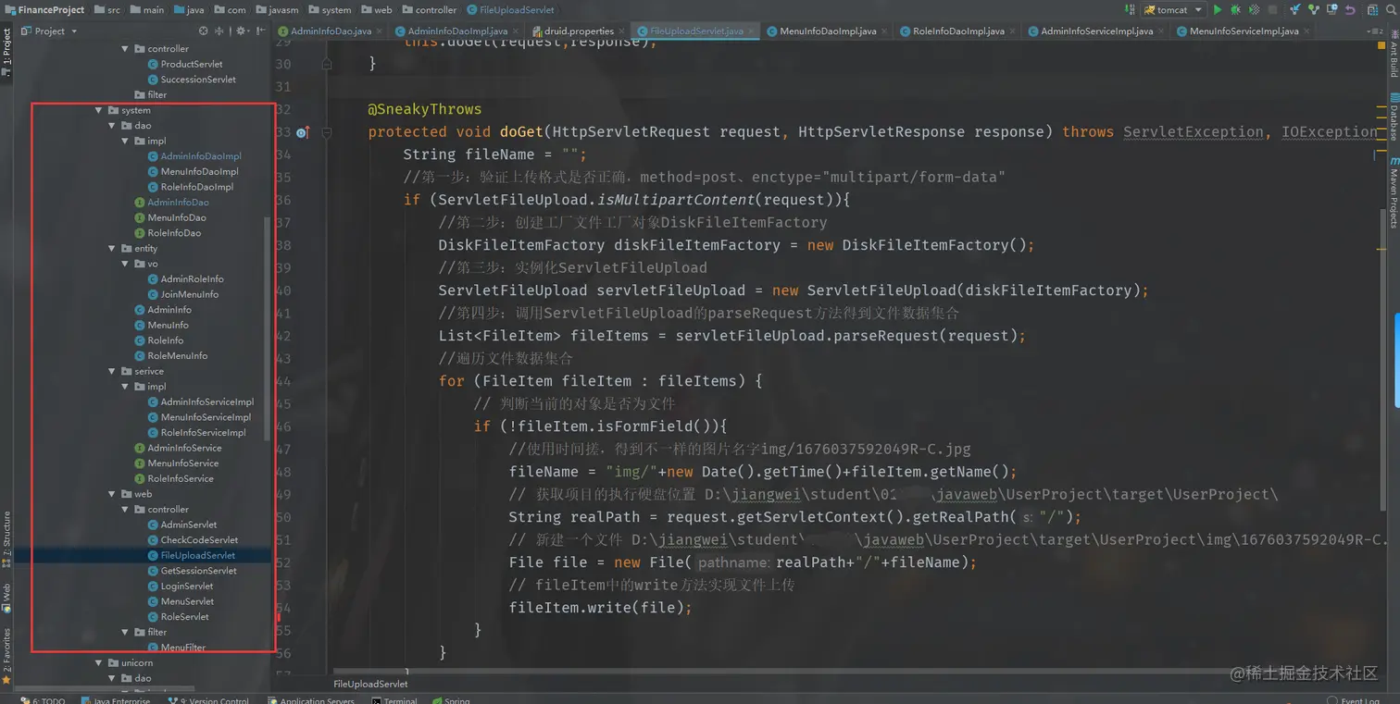This screenshot has height=704, width=1400.
Task: Click the build project binary arrow icon
Action: coord(1131,9)
